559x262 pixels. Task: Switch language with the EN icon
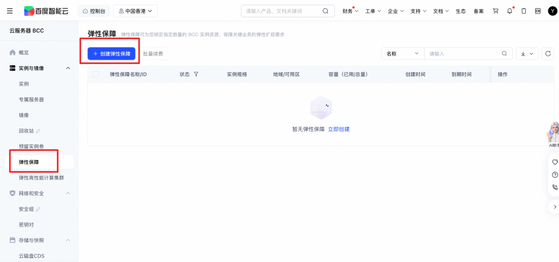coord(538,11)
